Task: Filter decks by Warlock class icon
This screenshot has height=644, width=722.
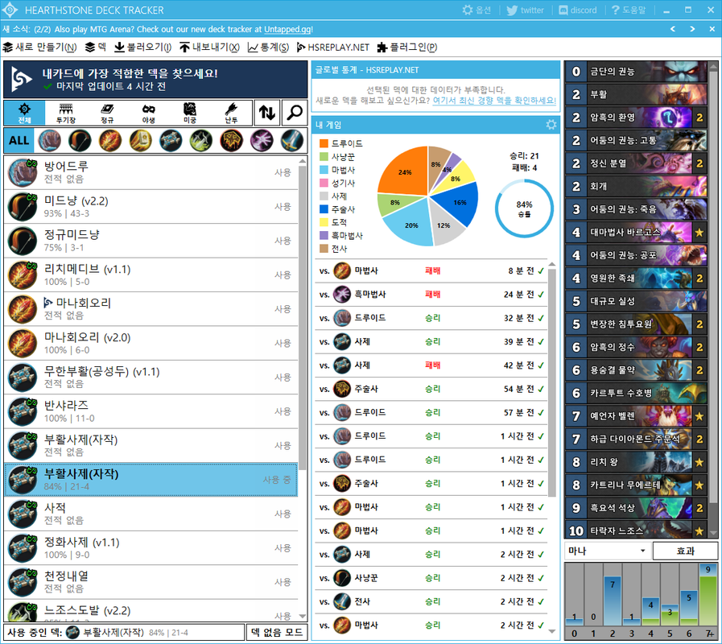Action: point(262,141)
